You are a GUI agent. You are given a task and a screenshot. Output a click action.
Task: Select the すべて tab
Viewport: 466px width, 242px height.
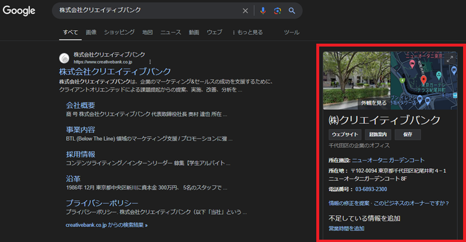(70, 32)
